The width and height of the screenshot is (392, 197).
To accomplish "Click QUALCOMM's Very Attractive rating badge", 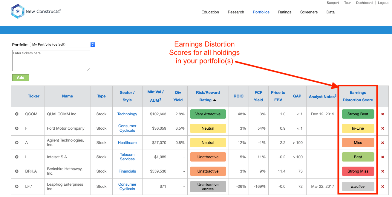I will pos(208,114).
